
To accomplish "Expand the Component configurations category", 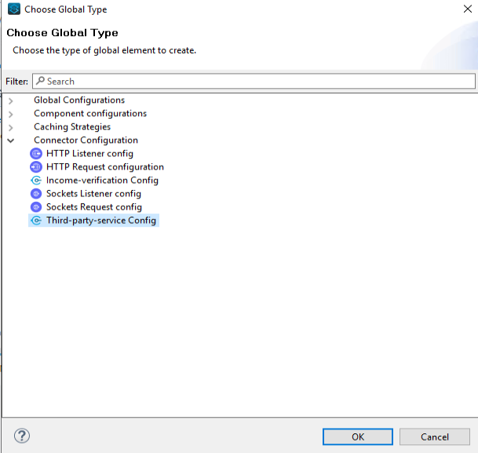I will pos(11,114).
